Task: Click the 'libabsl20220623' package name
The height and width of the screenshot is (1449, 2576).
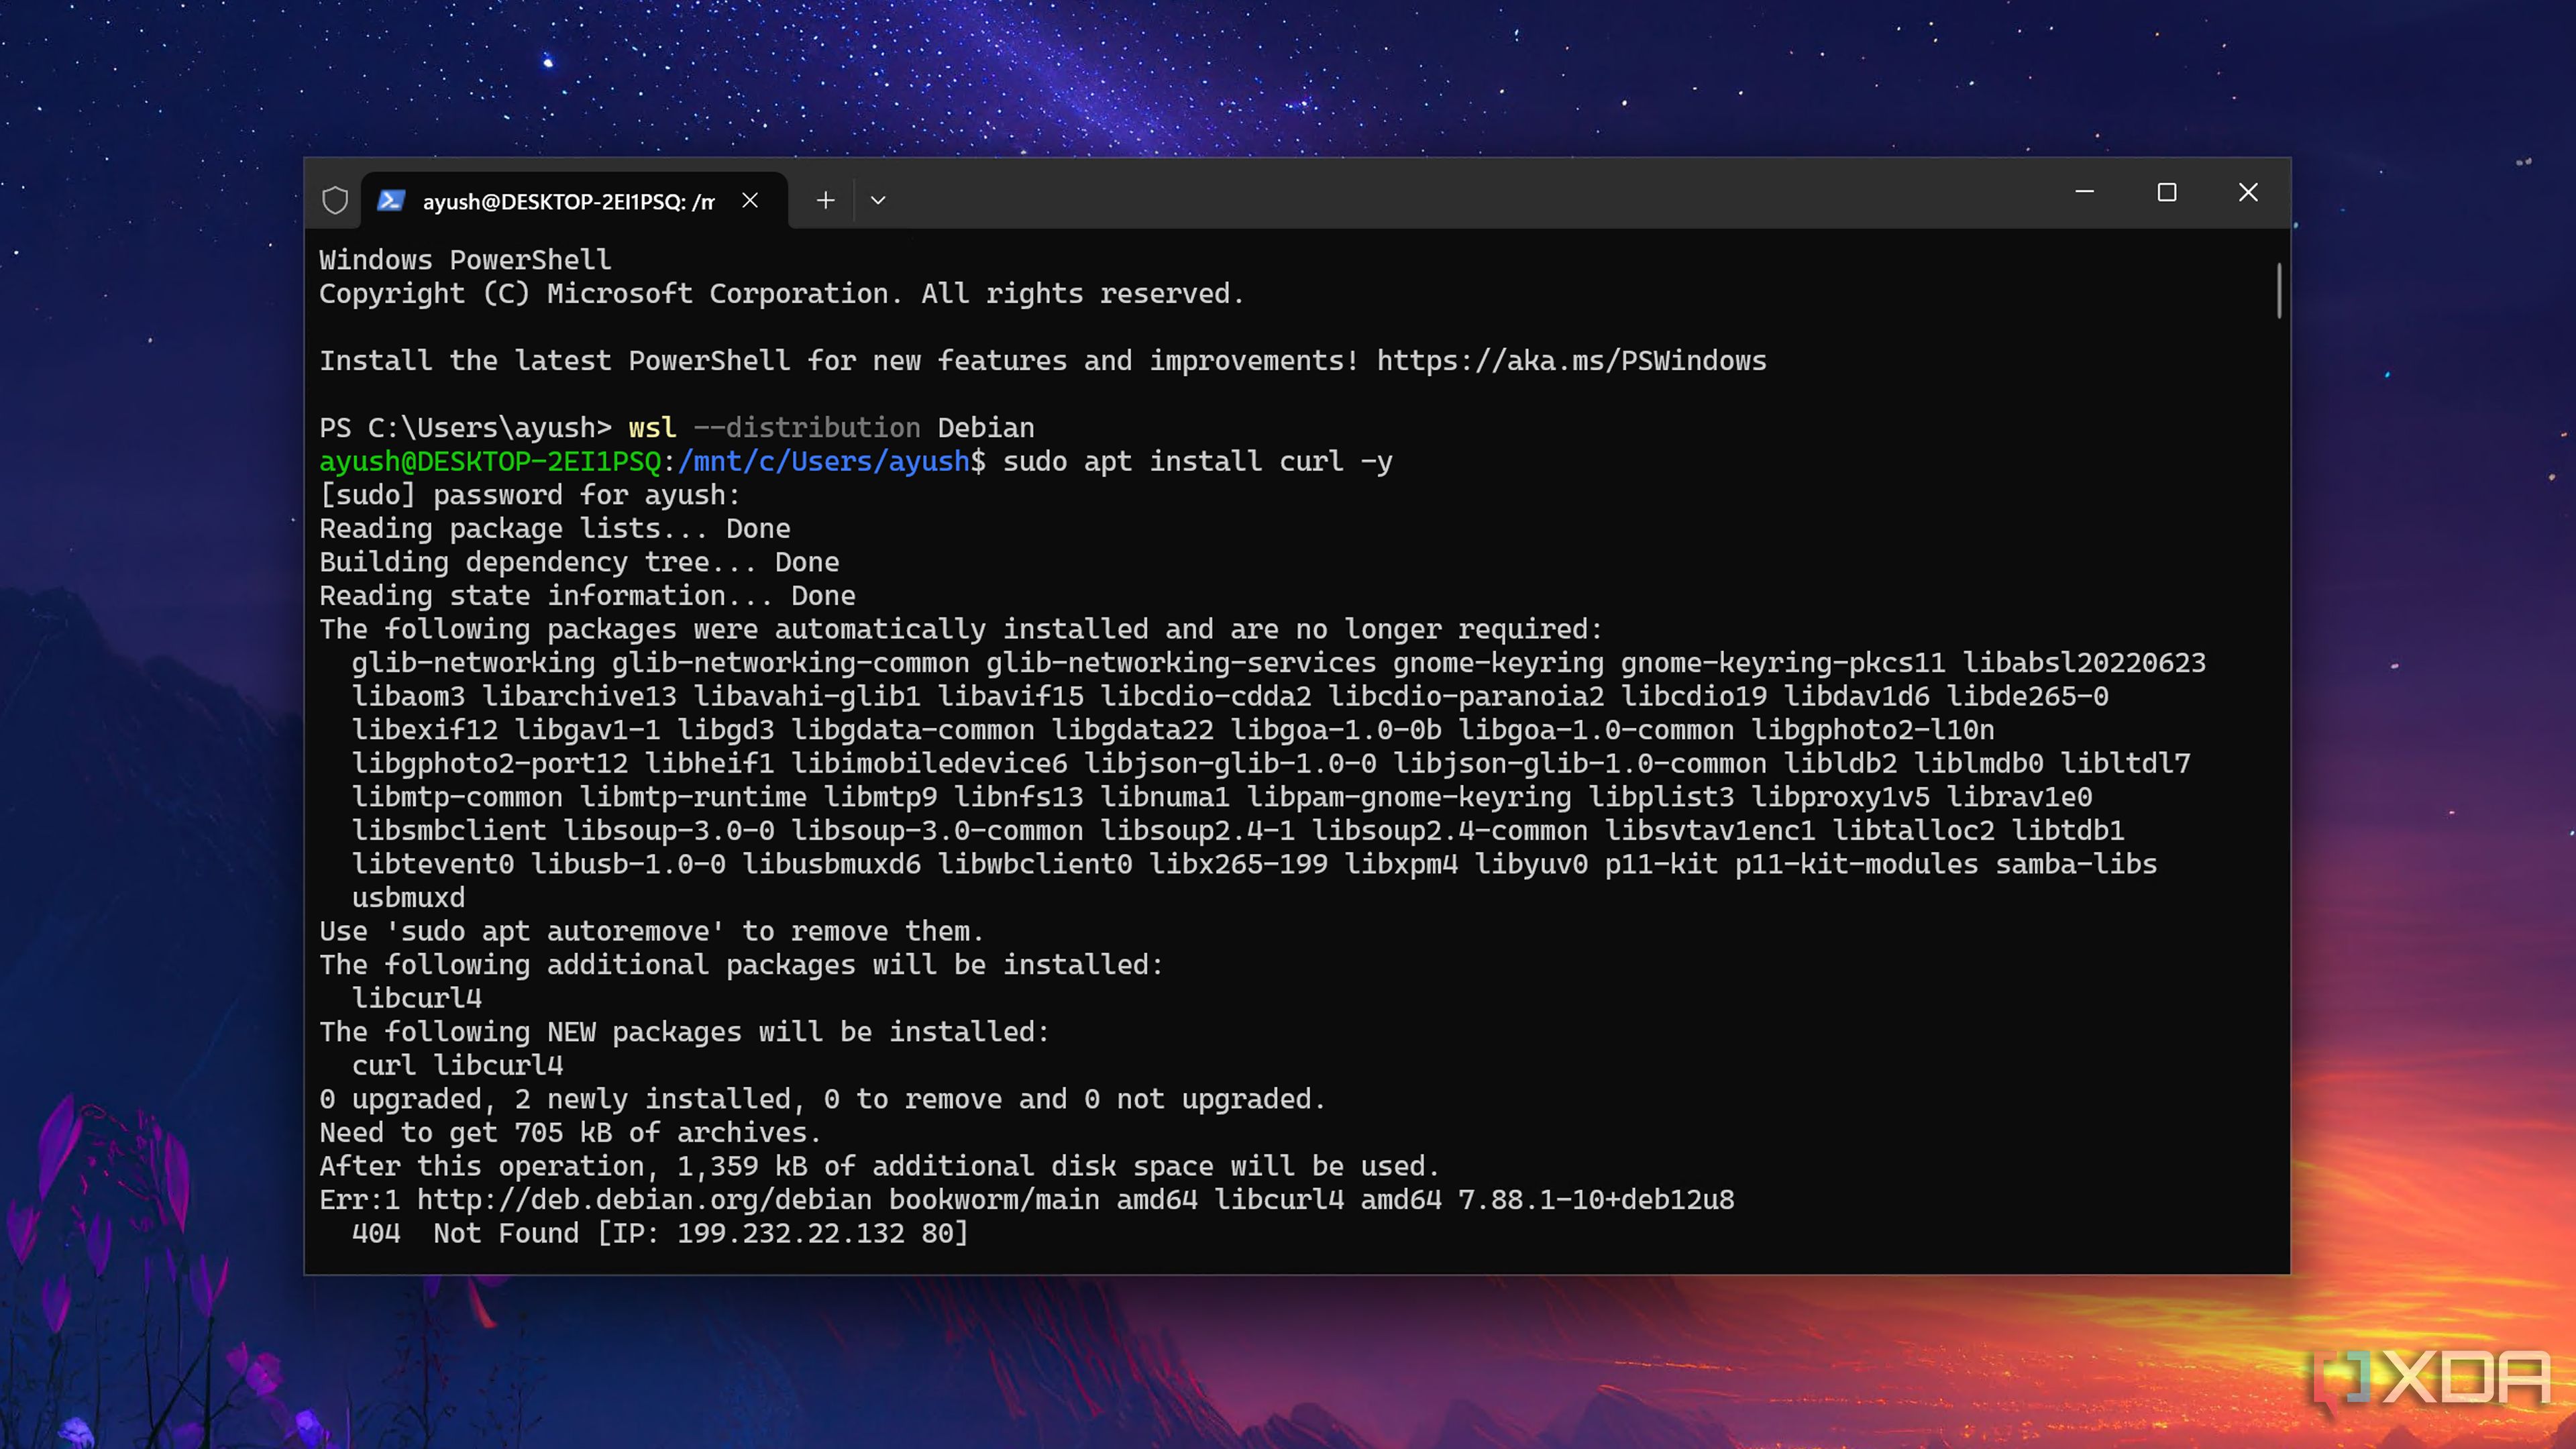Action: click(2084, 663)
